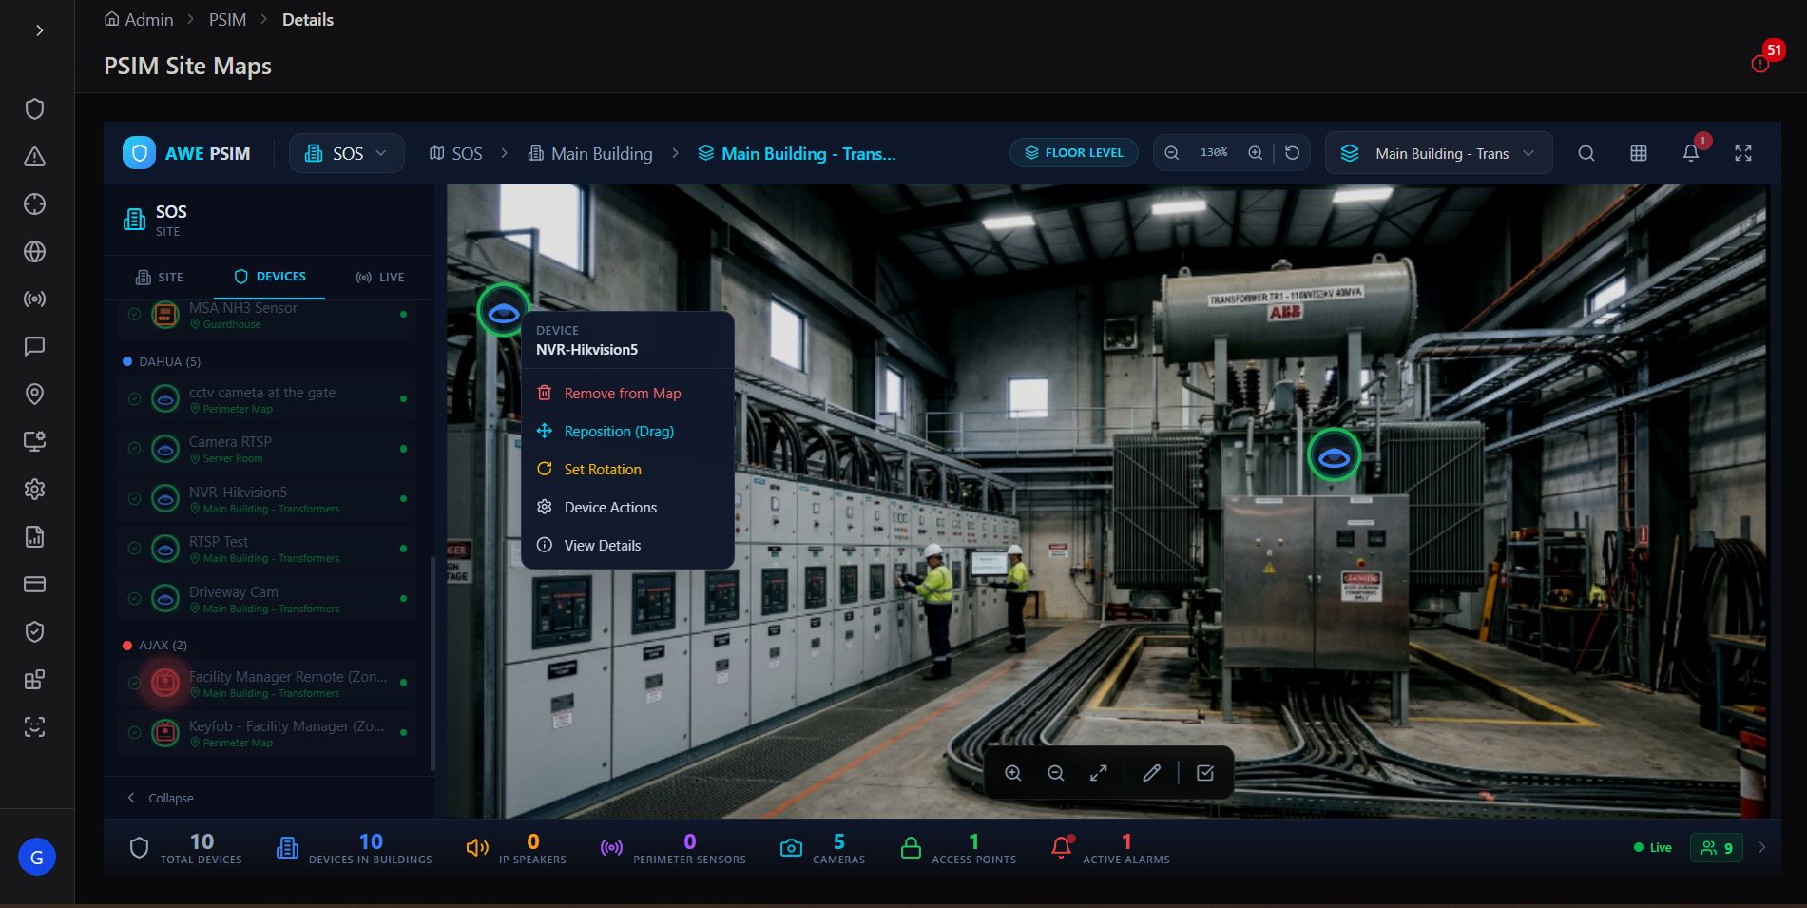Select Driveway Cam device row
The image size is (1807, 908).
(267, 599)
